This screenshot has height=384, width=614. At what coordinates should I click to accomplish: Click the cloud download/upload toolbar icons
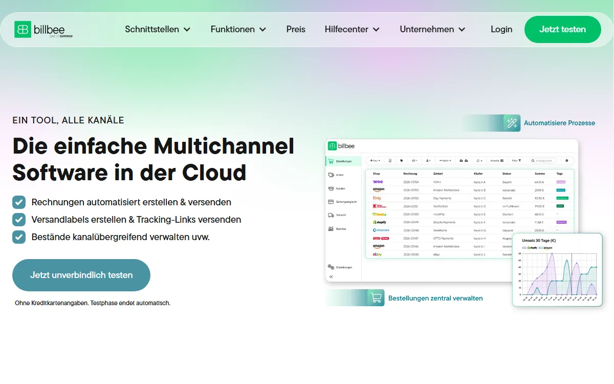tap(464, 161)
